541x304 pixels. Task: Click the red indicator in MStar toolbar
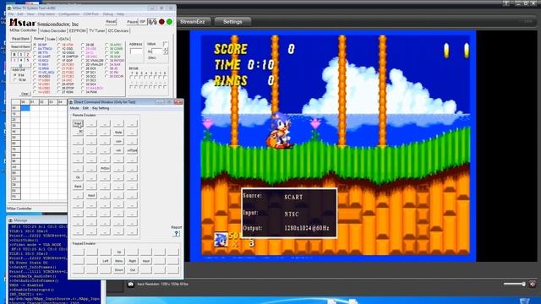(x=161, y=22)
